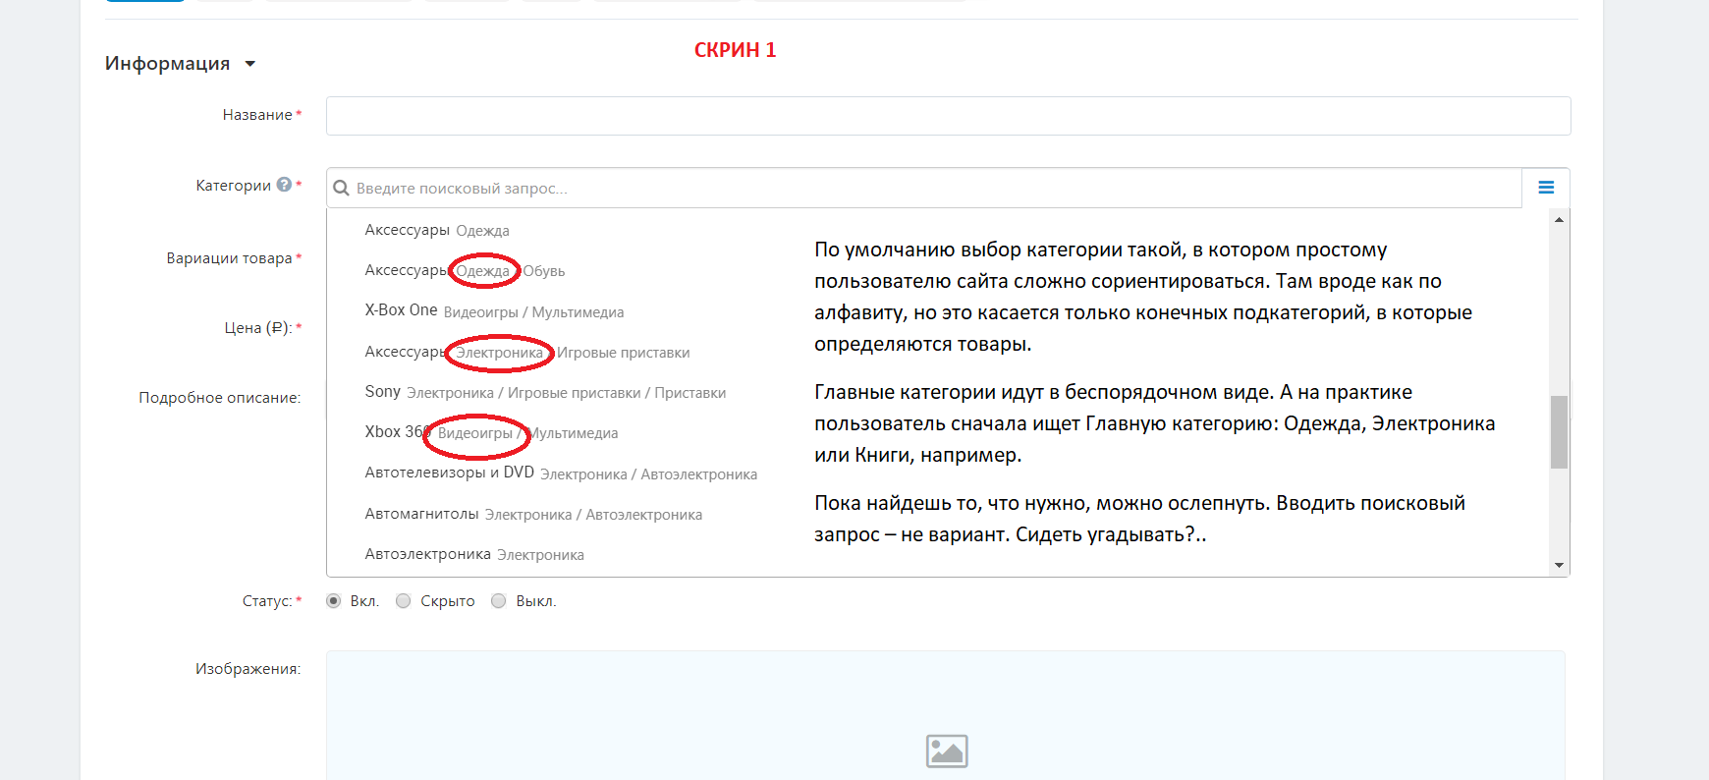Select the Скрыто status radio button

(x=403, y=601)
